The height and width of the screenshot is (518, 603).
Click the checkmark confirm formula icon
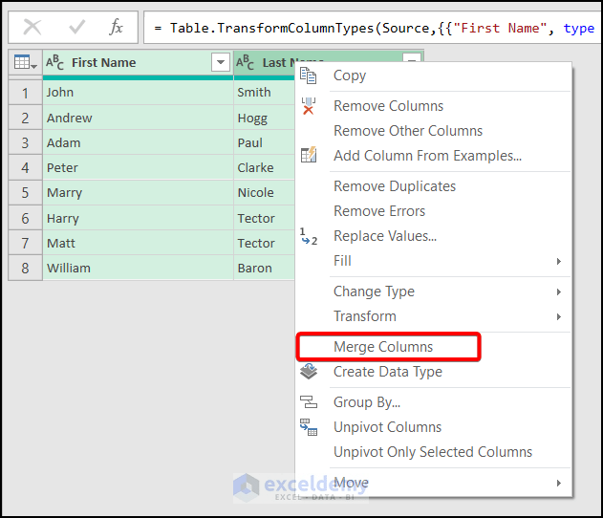tap(76, 28)
